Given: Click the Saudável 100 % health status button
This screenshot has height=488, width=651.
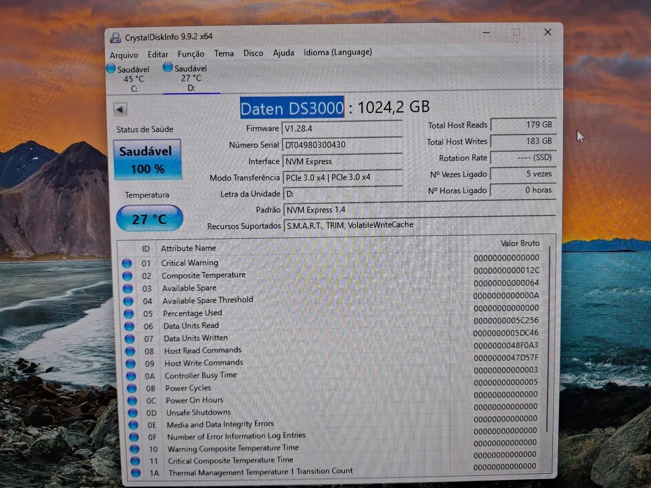Looking at the screenshot, I should coord(147,160).
